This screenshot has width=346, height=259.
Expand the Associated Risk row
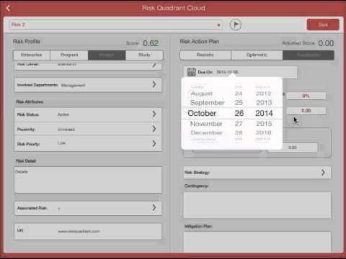tap(88, 208)
